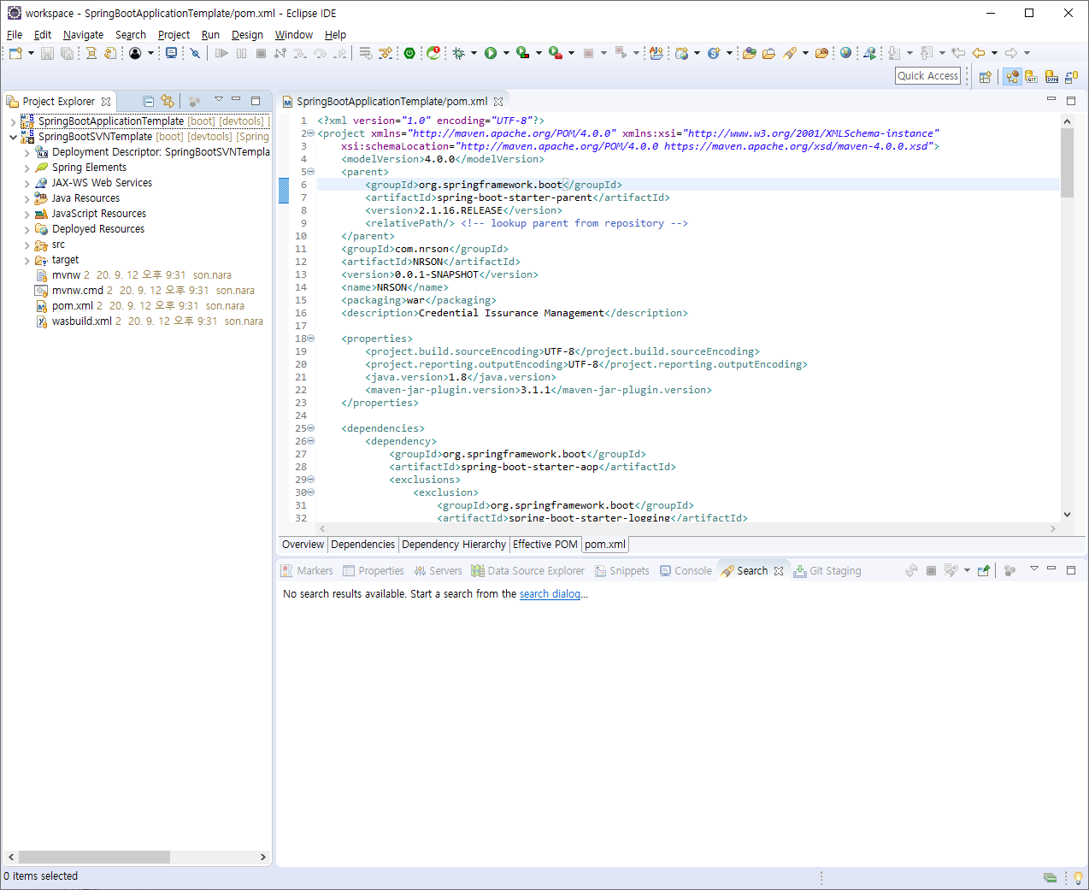Toggle Link with Editor in Project Explorer
Image resolution: width=1089 pixels, height=890 pixels.
coord(168,101)
